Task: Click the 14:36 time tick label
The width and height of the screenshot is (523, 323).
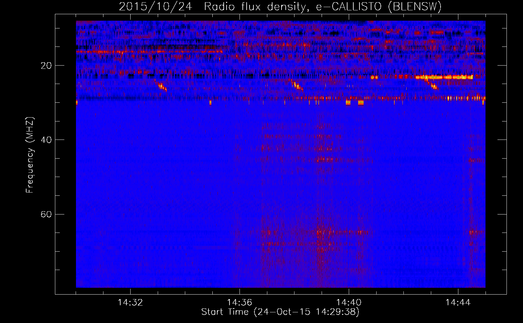Action: coord(240,303)
